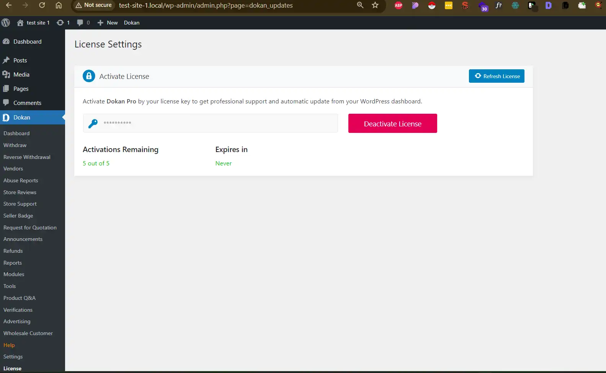Click the Deactivate License button

[x=393, y=123]
